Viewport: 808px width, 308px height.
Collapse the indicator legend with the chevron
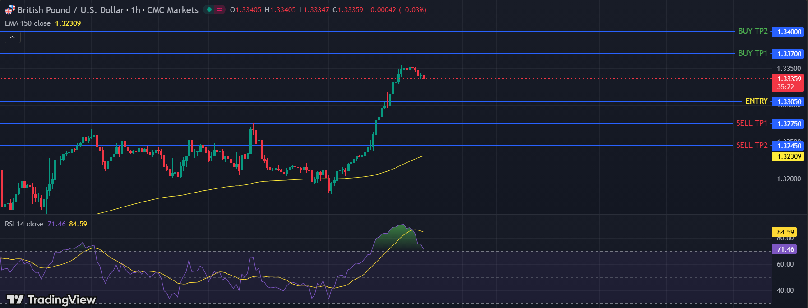click(12, 37)
